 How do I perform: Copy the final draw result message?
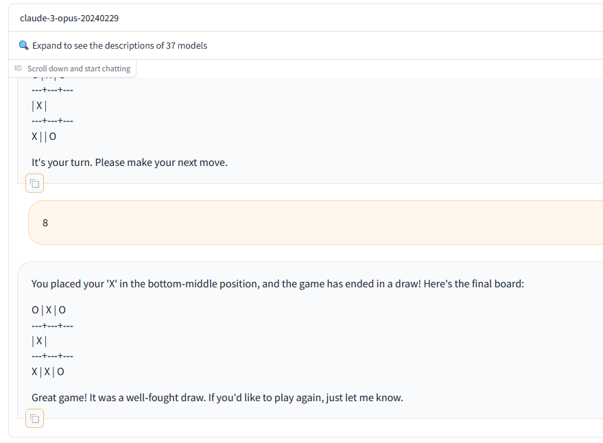pyautogui.click(x=34, y=418)
